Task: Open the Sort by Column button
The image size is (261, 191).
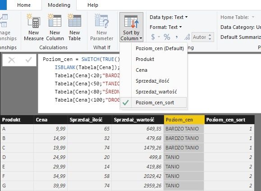Action: [131, 27]
